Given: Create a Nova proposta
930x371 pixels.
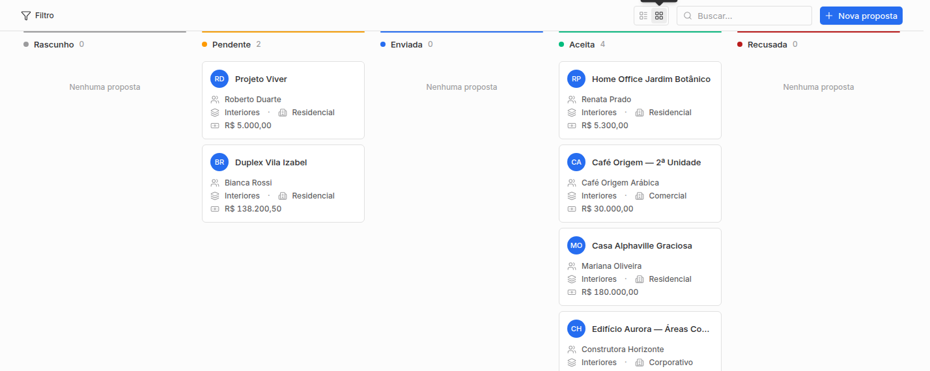Looking at the screenshot, I should (x=861, y=16).
